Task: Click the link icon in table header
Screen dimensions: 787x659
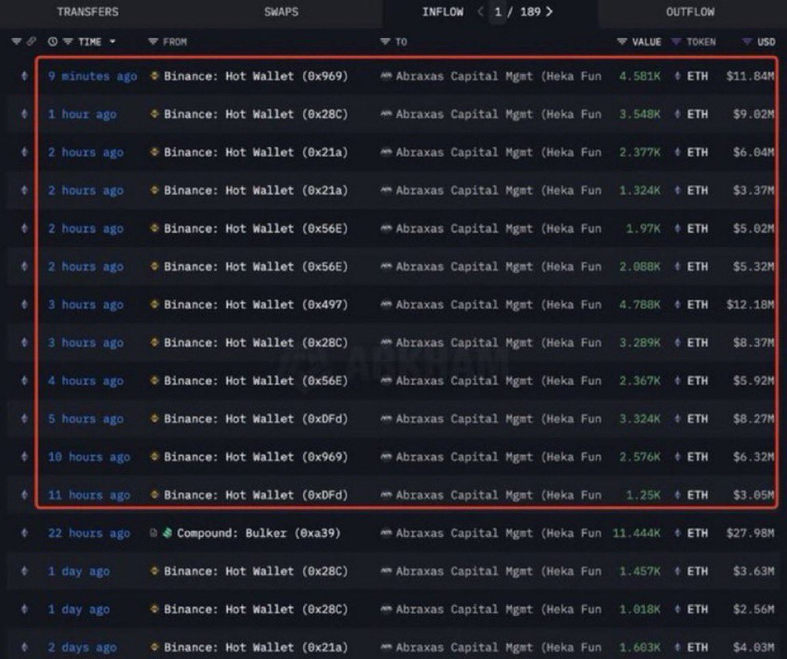Action: [31, 42]
